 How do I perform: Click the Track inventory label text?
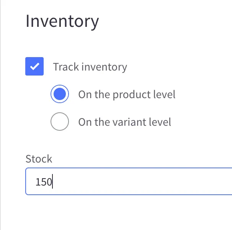coord(90,67)
